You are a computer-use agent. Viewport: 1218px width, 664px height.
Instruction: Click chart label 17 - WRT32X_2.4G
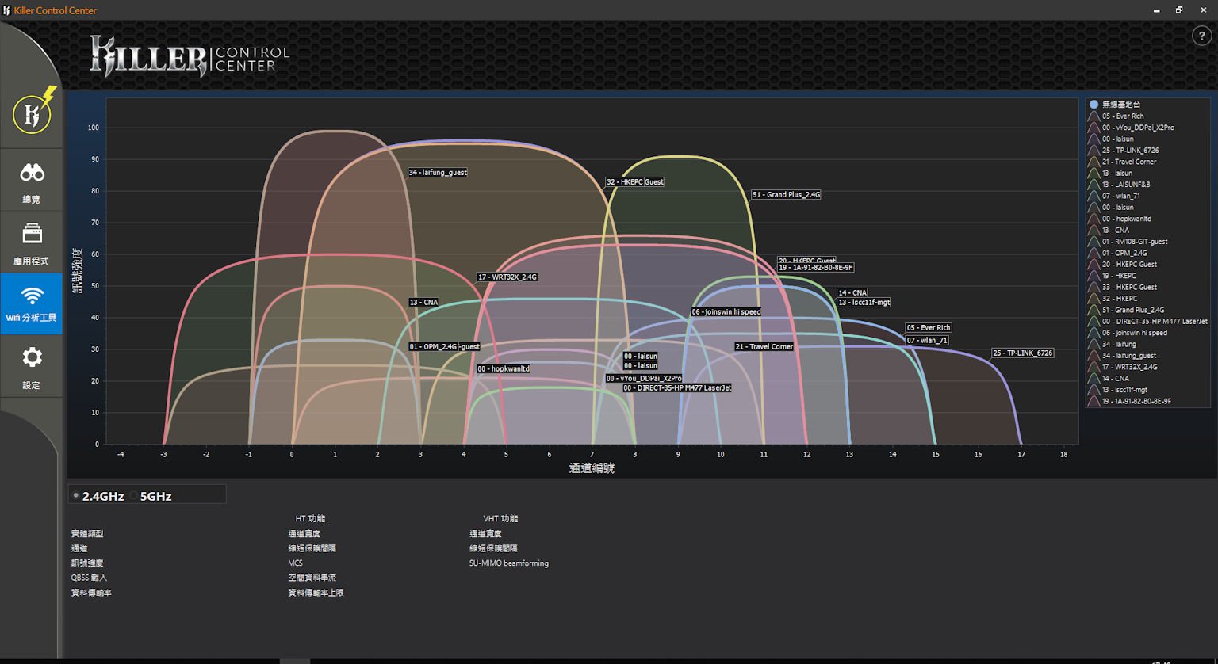(507, 277)
